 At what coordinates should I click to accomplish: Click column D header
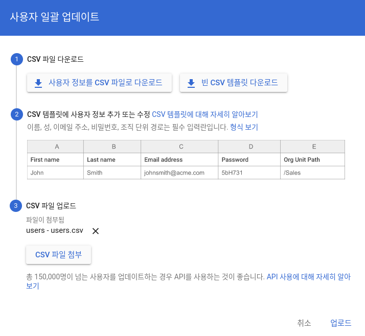point(249,147)
